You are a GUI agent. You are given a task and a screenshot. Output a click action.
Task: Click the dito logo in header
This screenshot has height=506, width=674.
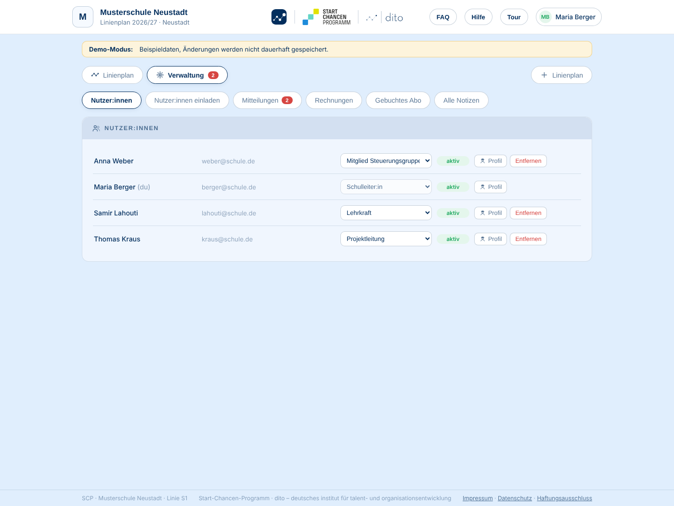pyautogui.click(x=385, y=17)
